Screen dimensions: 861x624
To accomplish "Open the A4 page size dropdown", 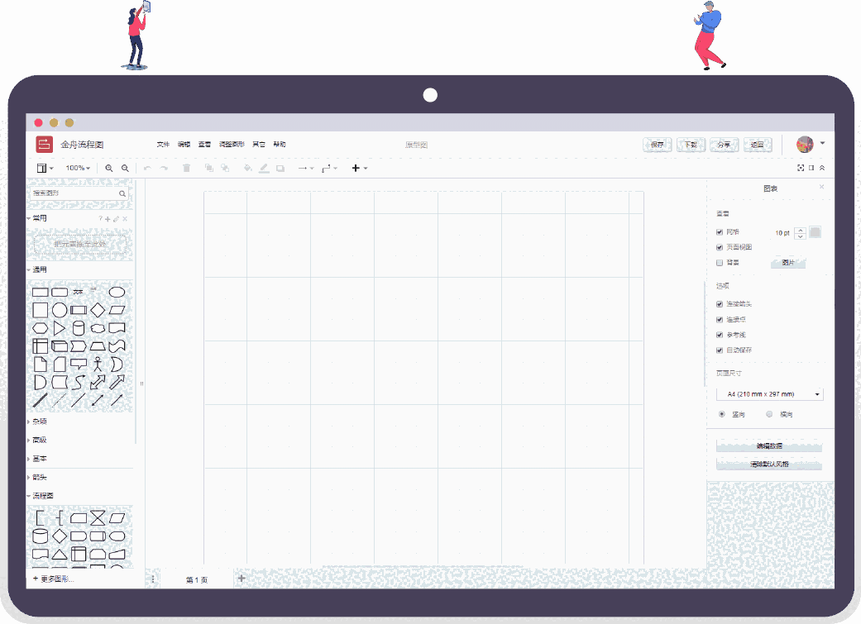I will coord(769,393).
